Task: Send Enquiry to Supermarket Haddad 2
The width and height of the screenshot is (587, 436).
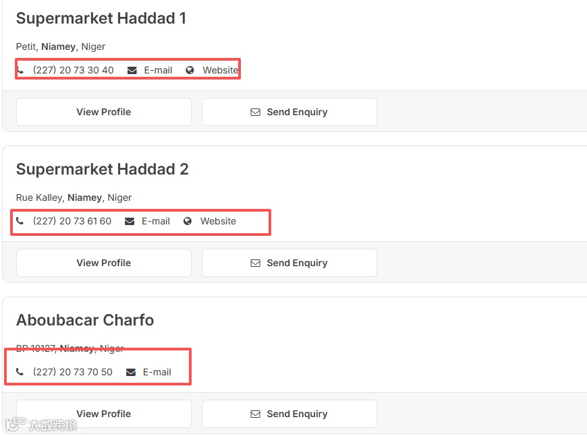Action: pyautogui.click(x=289, y=263)
